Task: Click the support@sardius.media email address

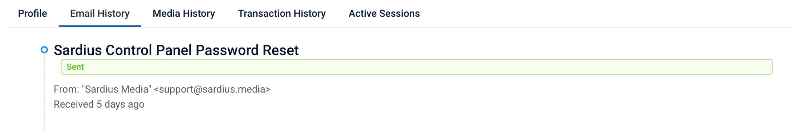Action: click(212, 89)
